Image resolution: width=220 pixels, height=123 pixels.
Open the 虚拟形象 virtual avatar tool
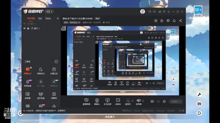(x=41, y=95)
